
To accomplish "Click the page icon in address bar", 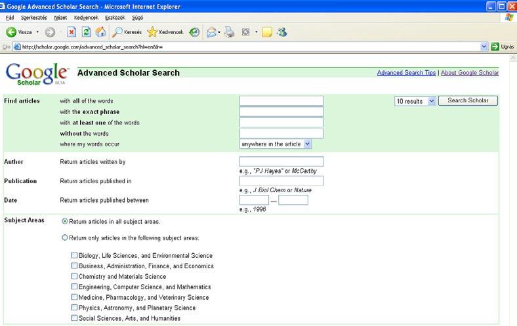I will coord(17,47).
